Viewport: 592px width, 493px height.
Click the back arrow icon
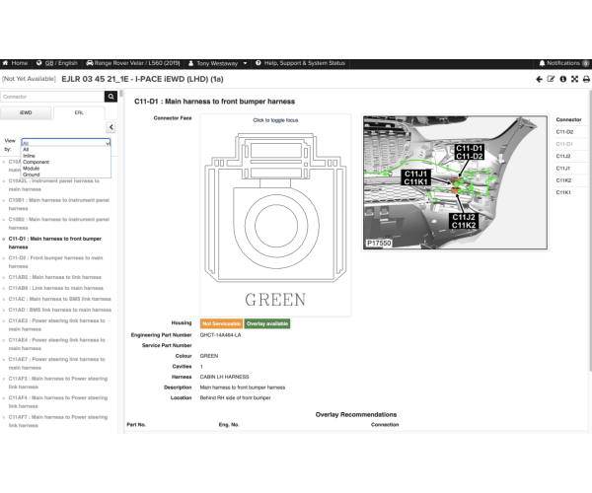539,79
